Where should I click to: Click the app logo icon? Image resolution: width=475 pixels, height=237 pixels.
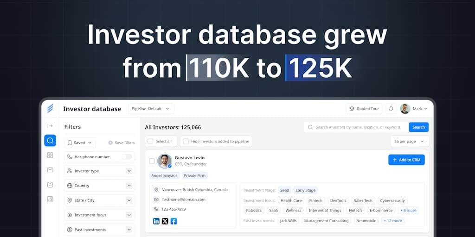(x=50, y=108)
